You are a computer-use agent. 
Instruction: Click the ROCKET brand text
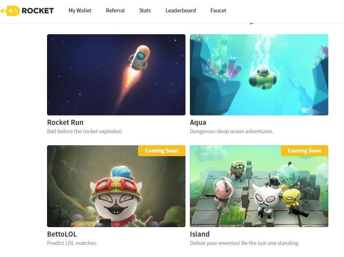click(38, 11)
